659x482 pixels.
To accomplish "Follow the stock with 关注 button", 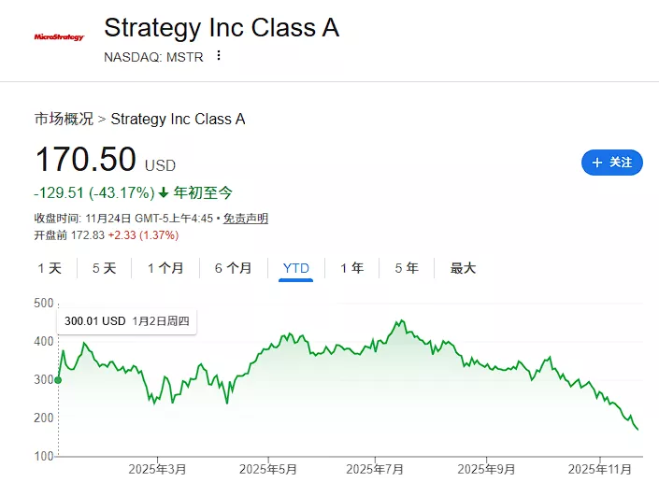I will (x=611, y=163).
